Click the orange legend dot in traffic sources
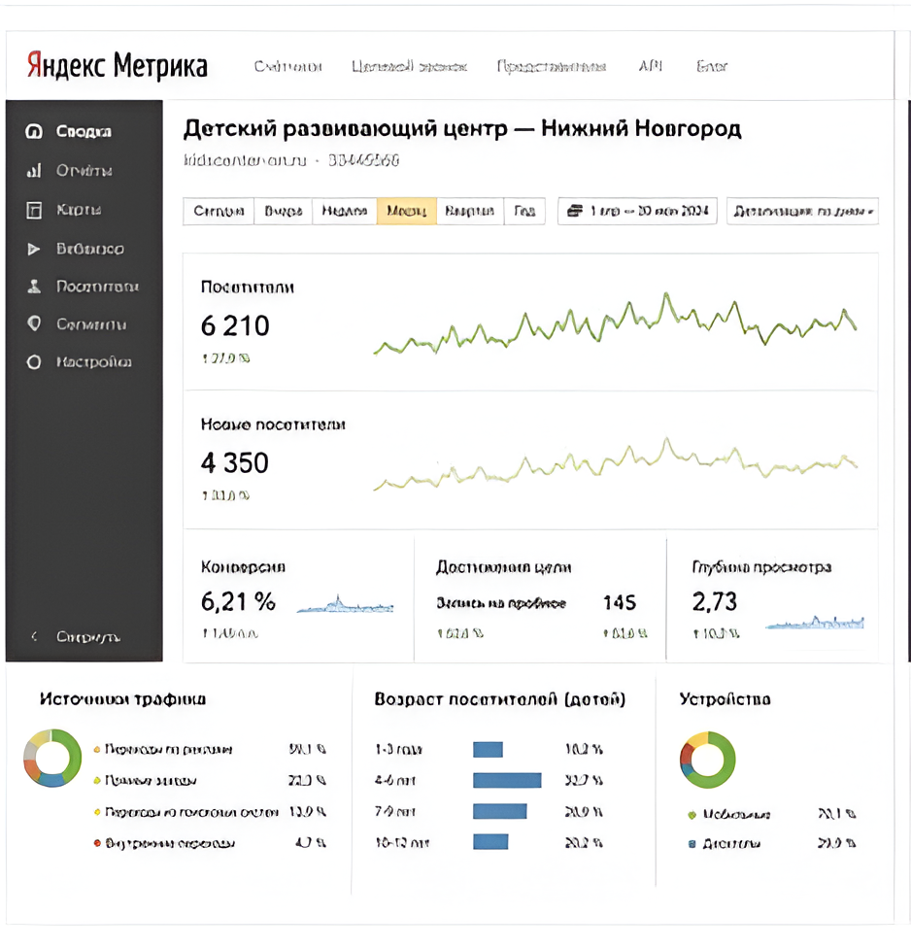This screenshot has width=911, height=948. (x=96, y=750)
